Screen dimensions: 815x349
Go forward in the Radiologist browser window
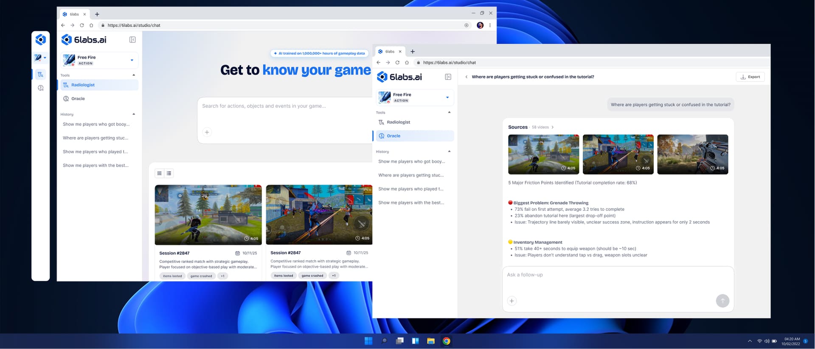click(72, 25)
